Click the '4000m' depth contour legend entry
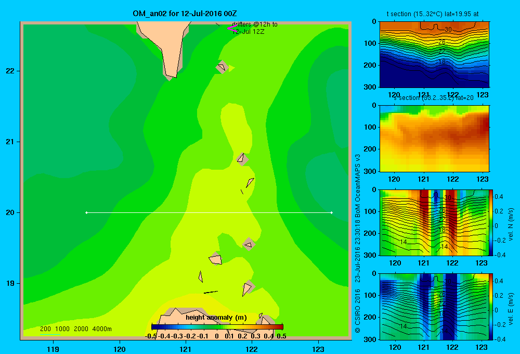 point(102,329)
